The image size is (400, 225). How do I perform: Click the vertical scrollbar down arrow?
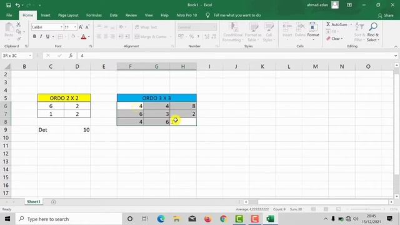[x=396, y=196]
